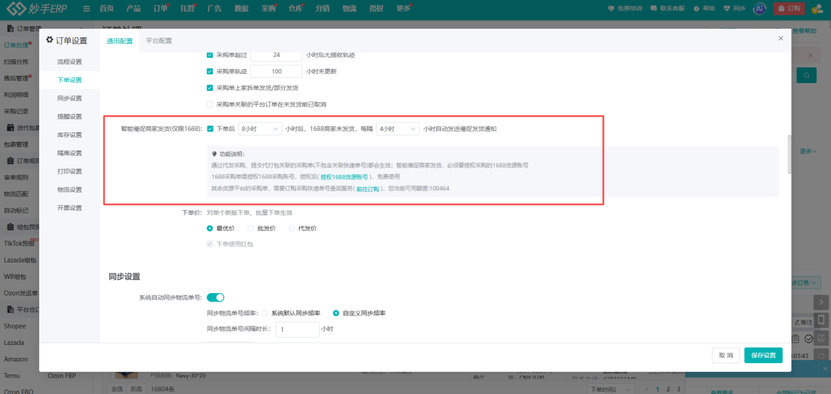This screenshot has height=394, width=831.
Task: Click the dialog's vertical scrollbar thumb
Action: [x=790, y=154]
